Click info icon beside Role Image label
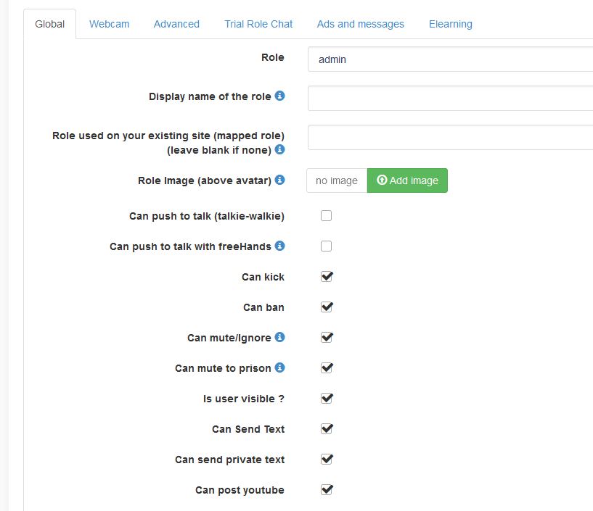Image resolution: width=593 pixels, height=511 pixels. (x=279, y=180)
